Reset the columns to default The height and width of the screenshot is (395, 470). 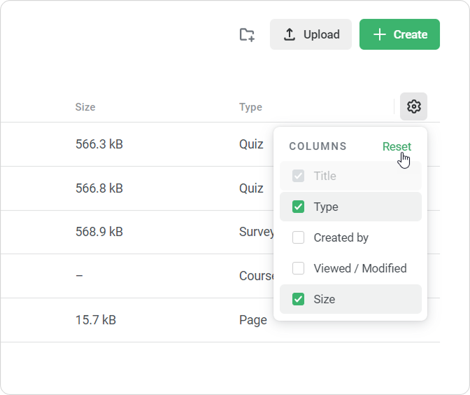(397, 146)
